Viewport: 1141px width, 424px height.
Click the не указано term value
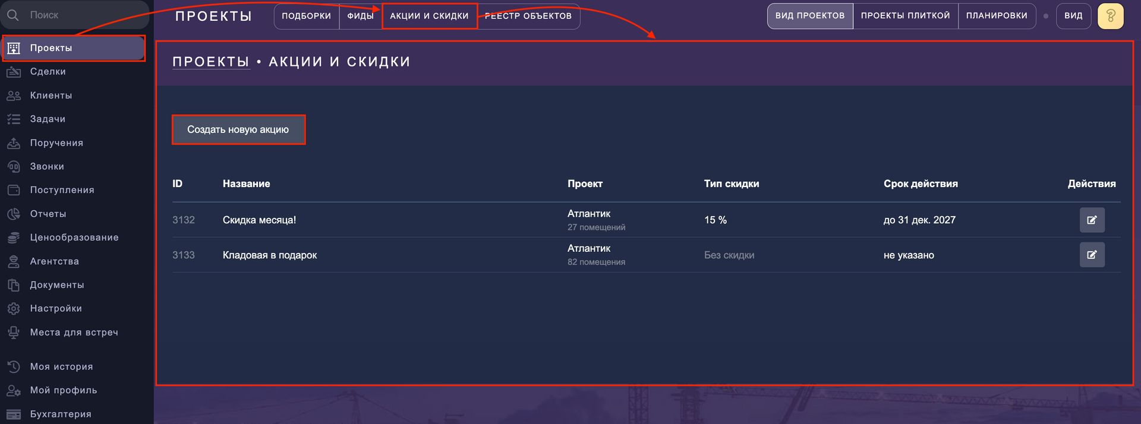(x=909, y=255)
